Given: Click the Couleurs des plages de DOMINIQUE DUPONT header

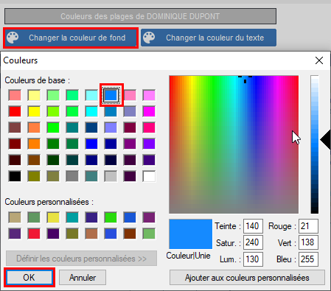Looking at the screenshot, I should (x=140, y=16).
